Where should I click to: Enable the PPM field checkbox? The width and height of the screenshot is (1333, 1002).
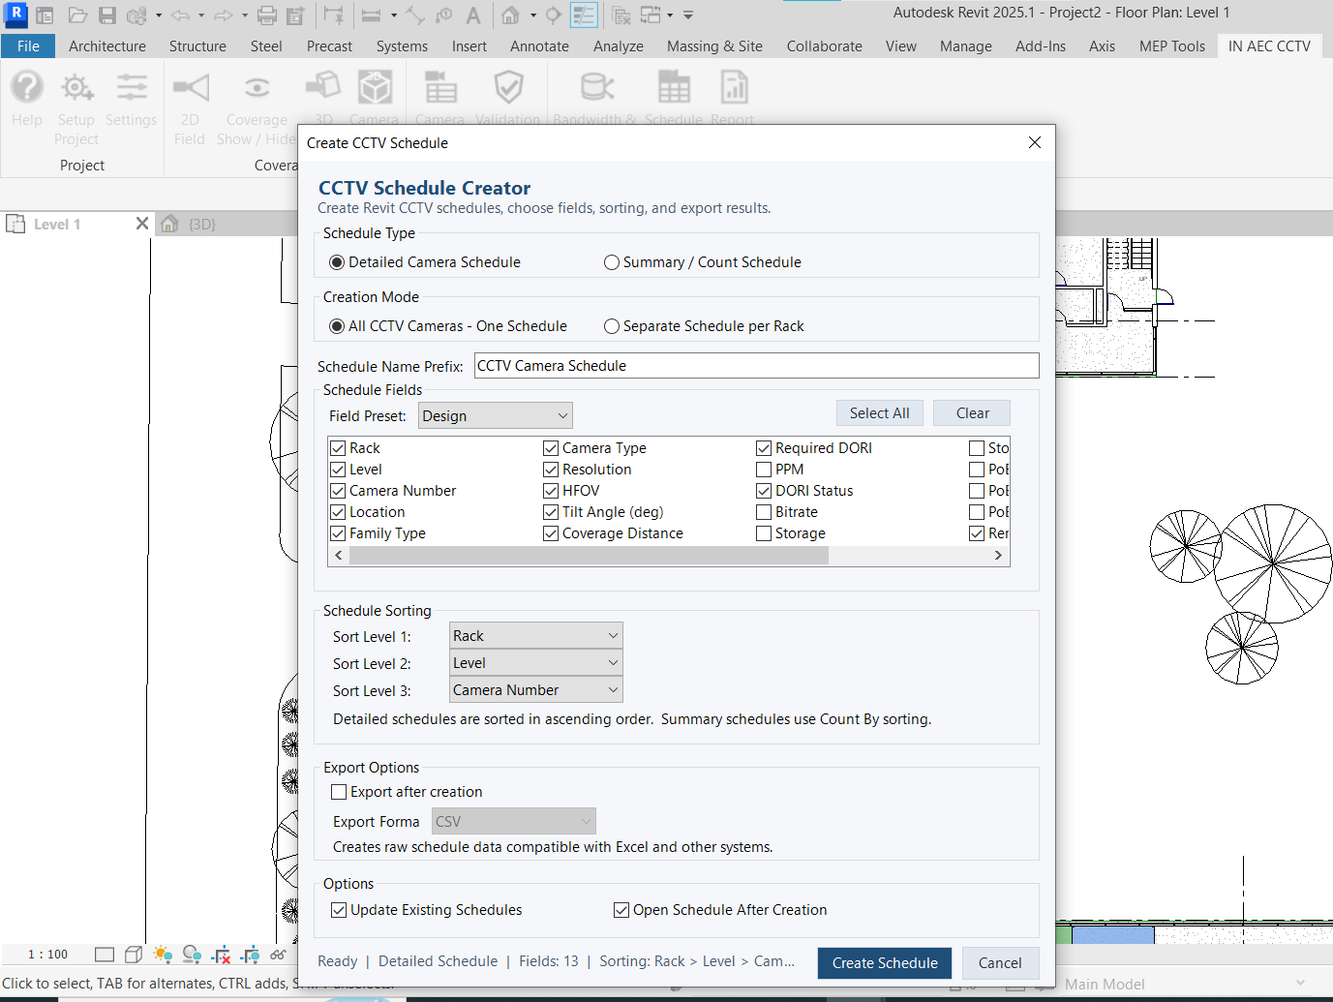tap(764, 470)
